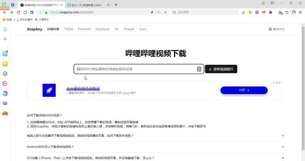Open the bookmarks bar dropdown arrow next to 收藏
Image resolution: width=305 pixels, height=161 pixels.
click(x=15, y=20)
